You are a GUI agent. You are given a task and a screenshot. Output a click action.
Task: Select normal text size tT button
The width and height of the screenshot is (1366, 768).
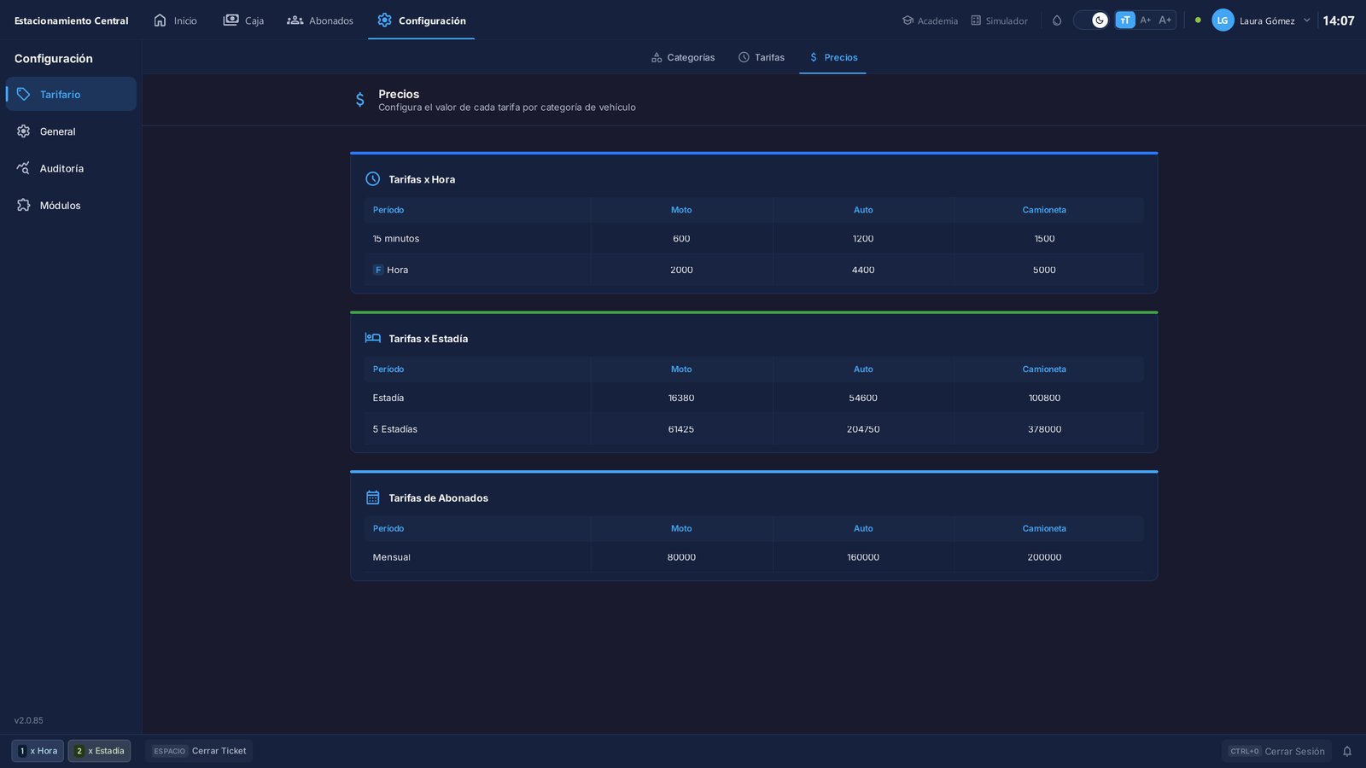(x=1125, y=20)
